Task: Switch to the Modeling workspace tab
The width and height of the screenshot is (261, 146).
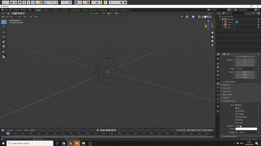Action: (x=46, y=10)
